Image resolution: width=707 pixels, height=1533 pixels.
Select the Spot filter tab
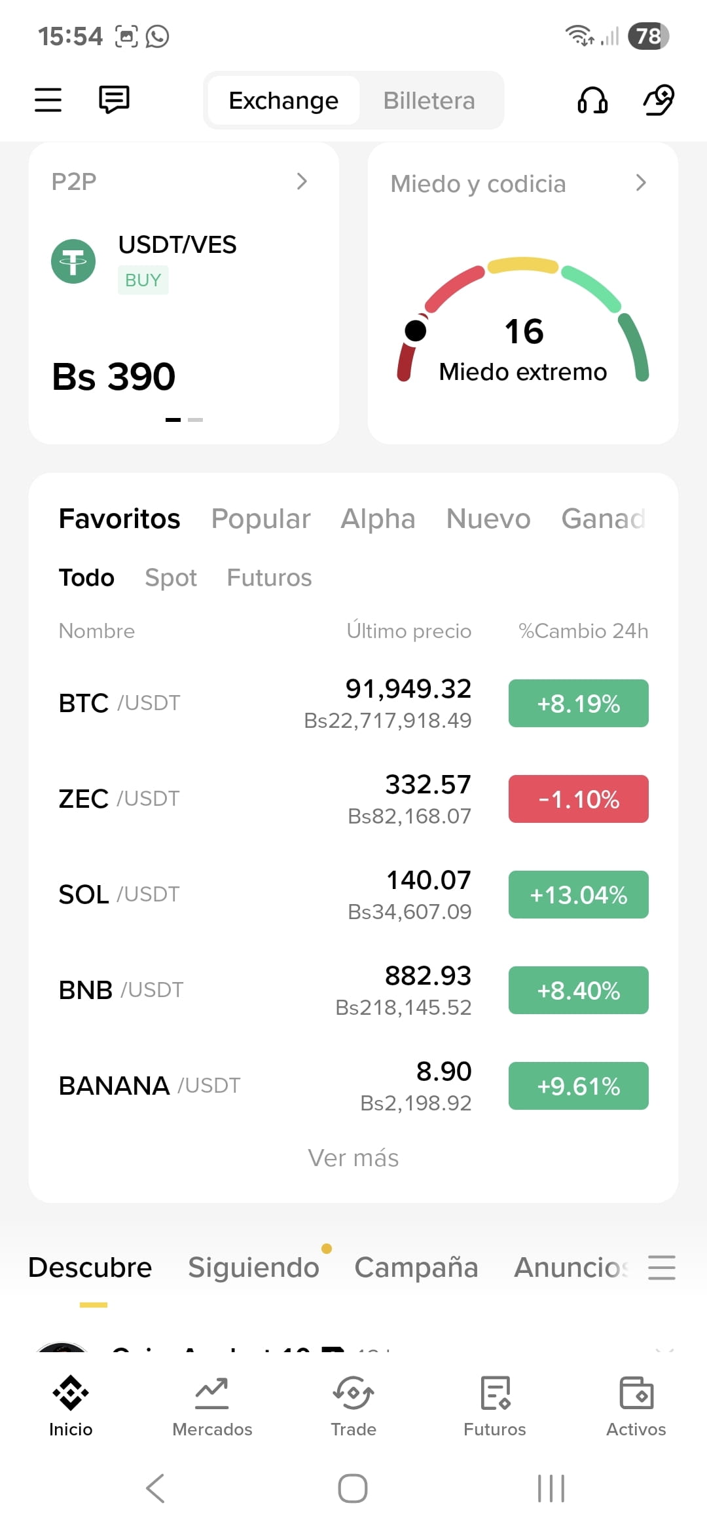tap(171, 578)
